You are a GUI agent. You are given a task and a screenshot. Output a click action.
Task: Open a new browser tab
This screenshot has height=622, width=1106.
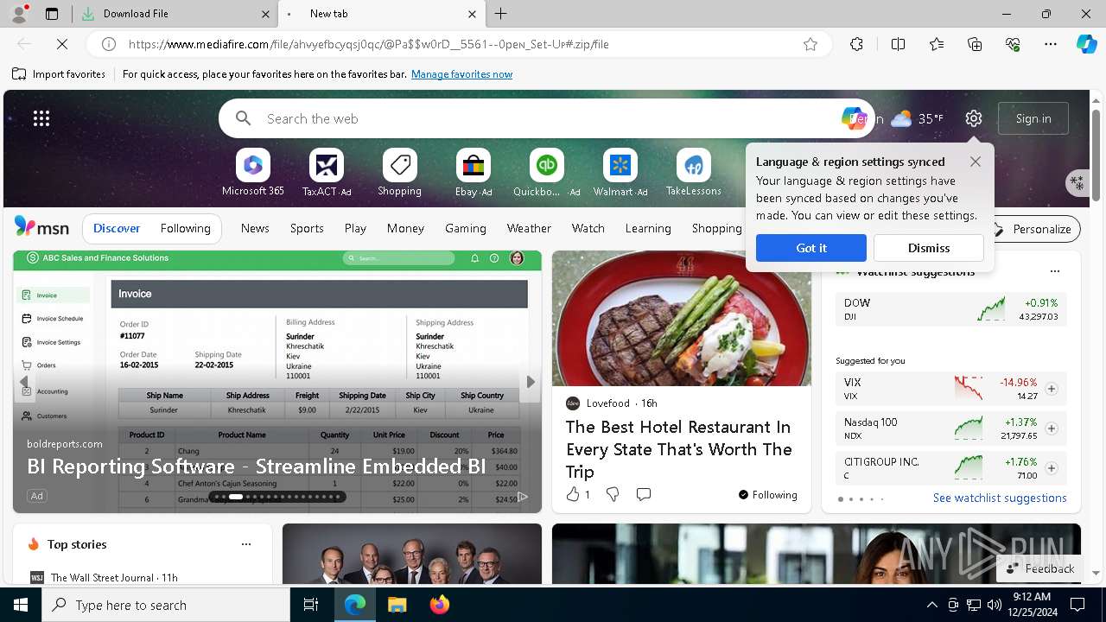[501, 14]
